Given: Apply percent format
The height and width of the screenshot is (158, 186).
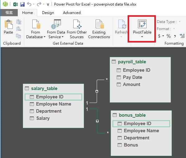Looking at the screenshot, I should [x=168, y=36].
